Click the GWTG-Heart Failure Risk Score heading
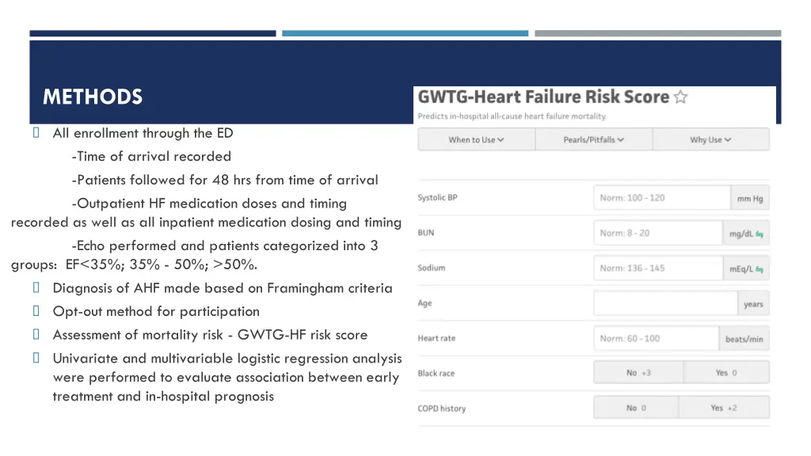Image resolution: width=811 pixels, height=456 pixels. tap(543, 97)
